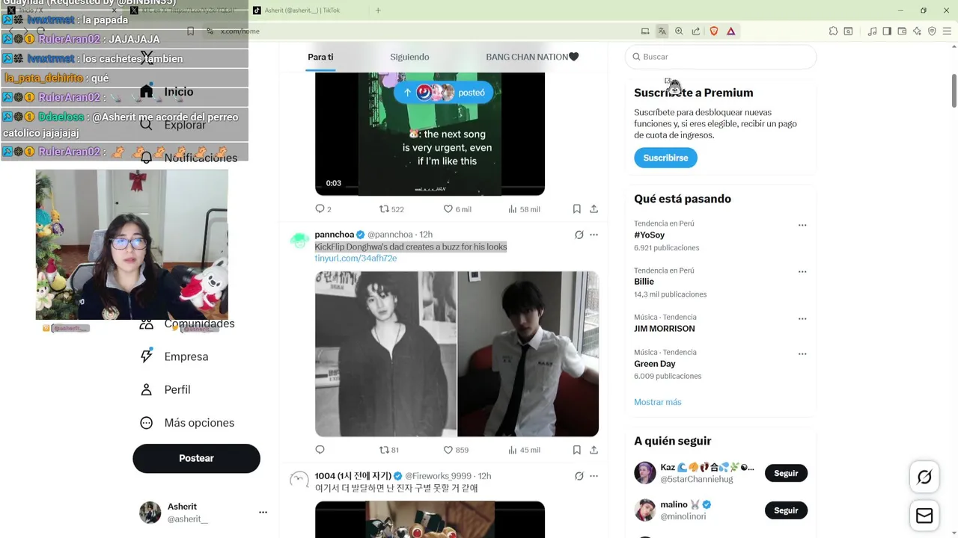
Task: Click the Suscribirse premium button
Action: pos(665,158)
